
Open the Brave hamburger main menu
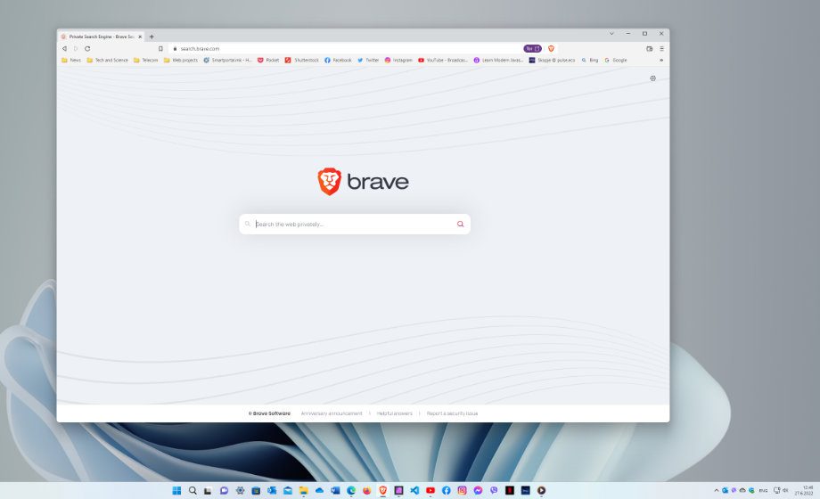(661, 49)
